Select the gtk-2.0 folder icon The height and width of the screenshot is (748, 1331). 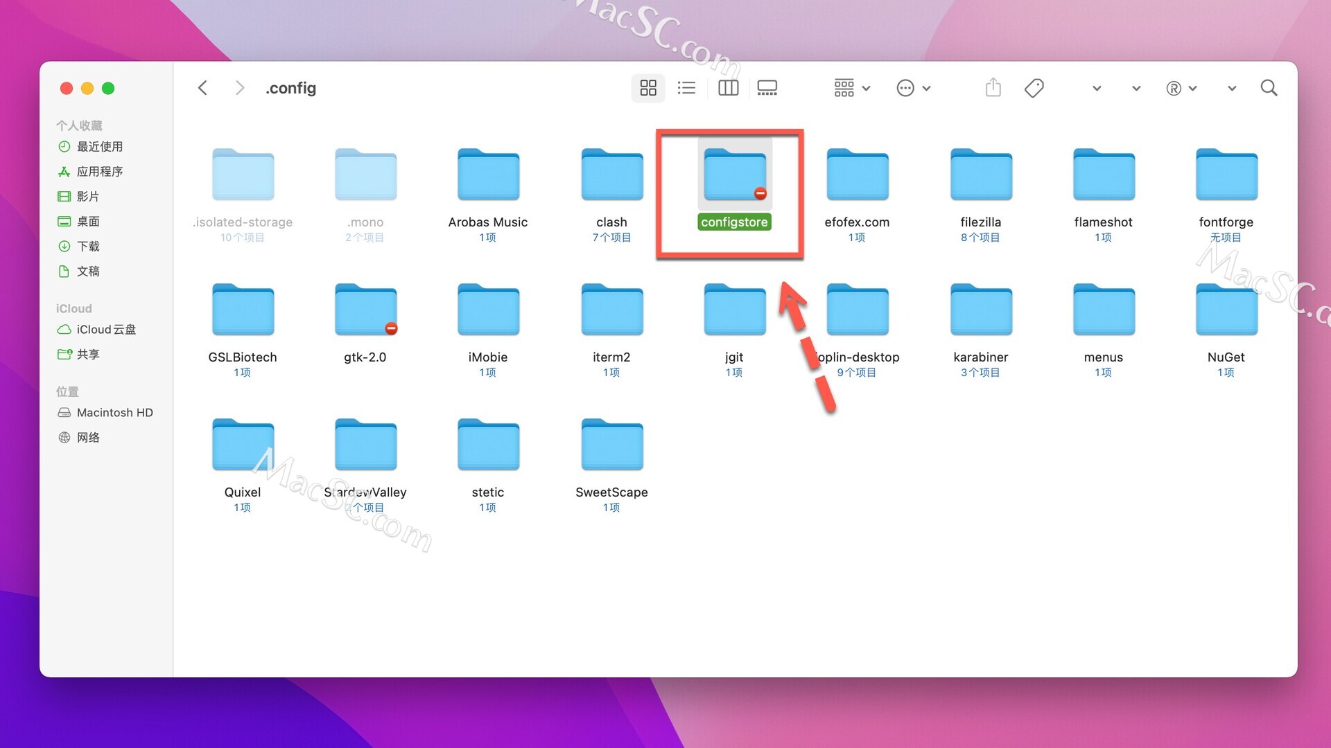pos(365,310)
